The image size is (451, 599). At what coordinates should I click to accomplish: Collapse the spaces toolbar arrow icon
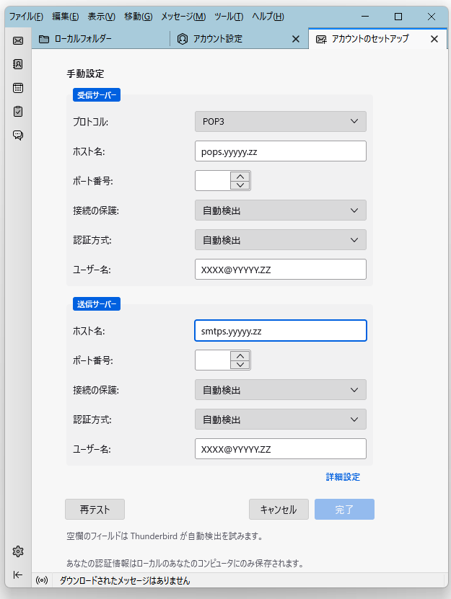(x=18, y=575)
